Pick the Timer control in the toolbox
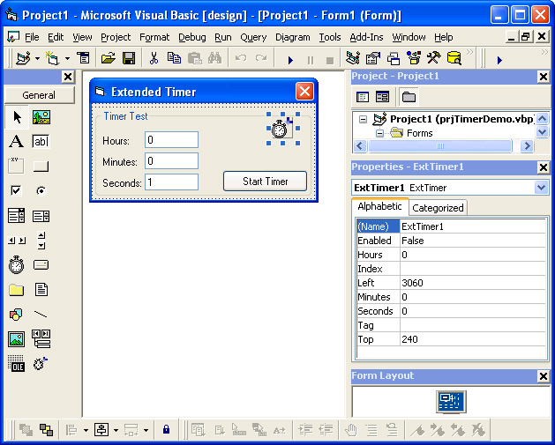555x445 pixels. click(16, 264)
